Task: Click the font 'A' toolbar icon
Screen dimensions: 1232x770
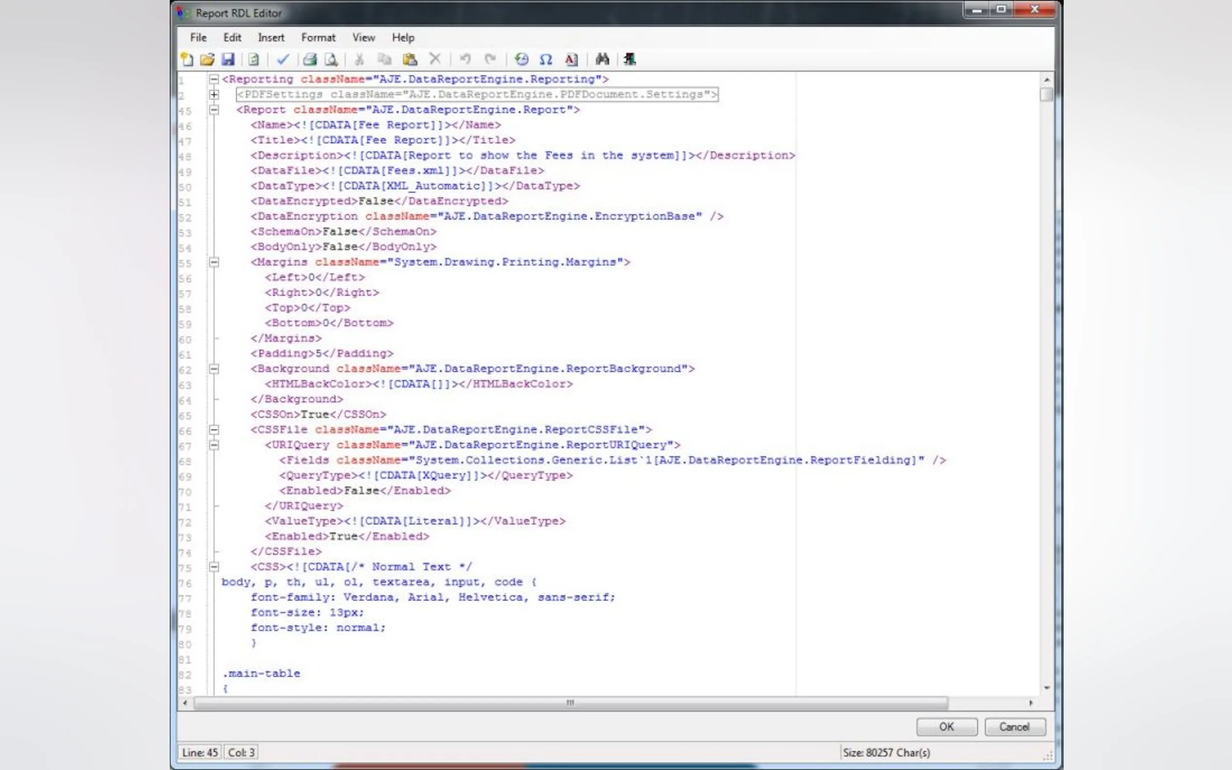Action: point(571,59)
